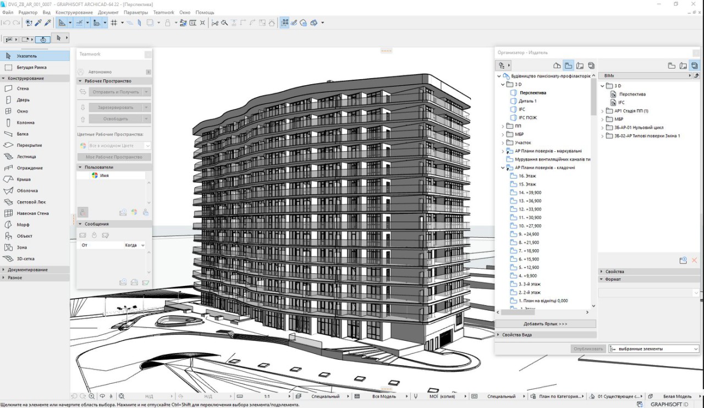Activate the Morph tool (Морф)
Screen dimensions: 704x408
point(23,224)
